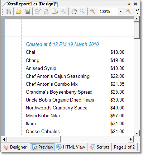Switch to the Scripts tab
The width and height of the screenshot is (143, 155).
pyautogui.click(x=100, y=147)
